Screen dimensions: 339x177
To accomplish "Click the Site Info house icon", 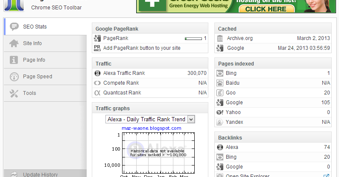I will (x=14, y=43).
